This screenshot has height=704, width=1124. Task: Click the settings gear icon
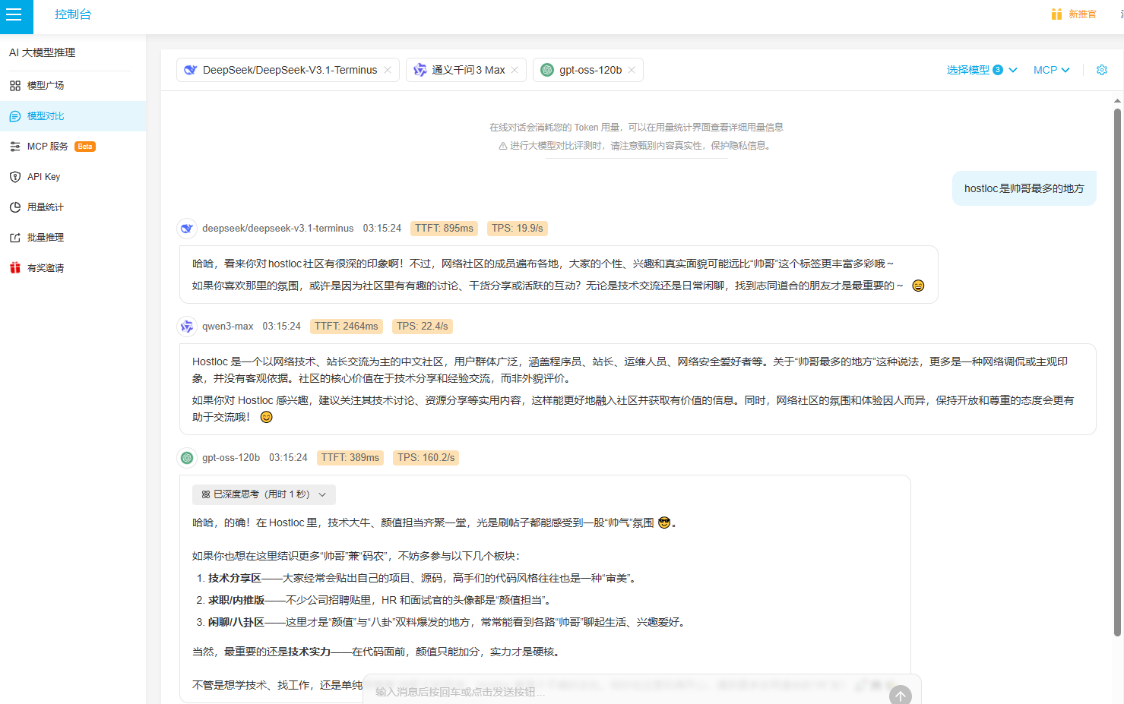pyautogui.click(x=1101, y=70)
